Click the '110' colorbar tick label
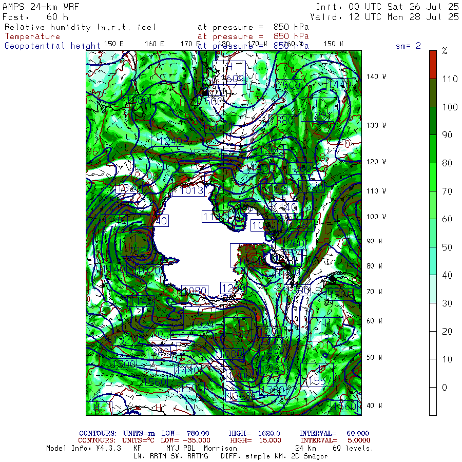The height and width of the screenshot is (462, 462). (x=450, y=79)
